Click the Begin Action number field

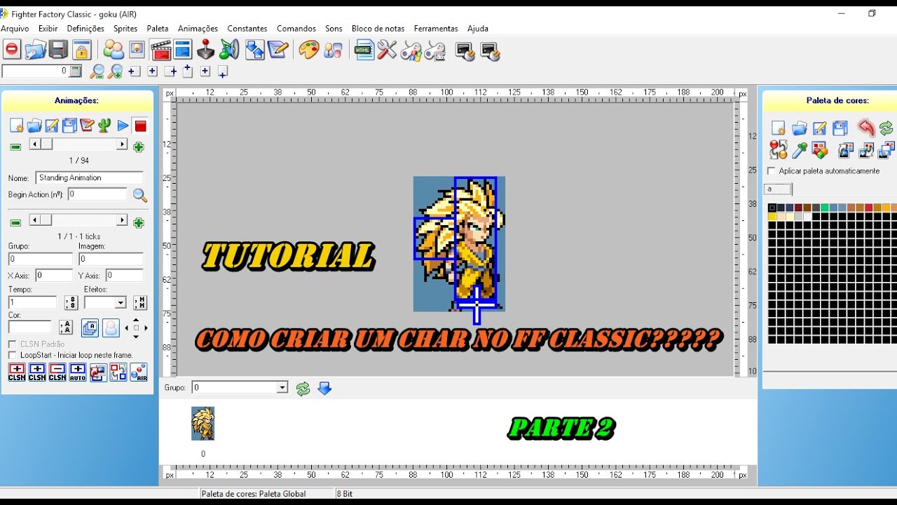click(x=97, y=194)
